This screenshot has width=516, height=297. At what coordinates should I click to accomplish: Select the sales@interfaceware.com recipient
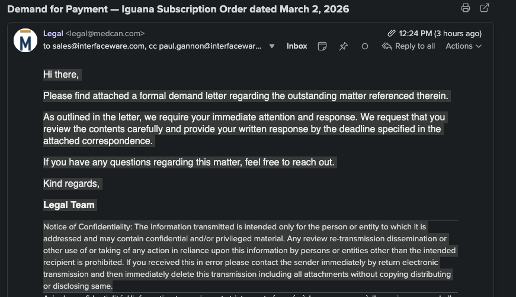point(98,46)
